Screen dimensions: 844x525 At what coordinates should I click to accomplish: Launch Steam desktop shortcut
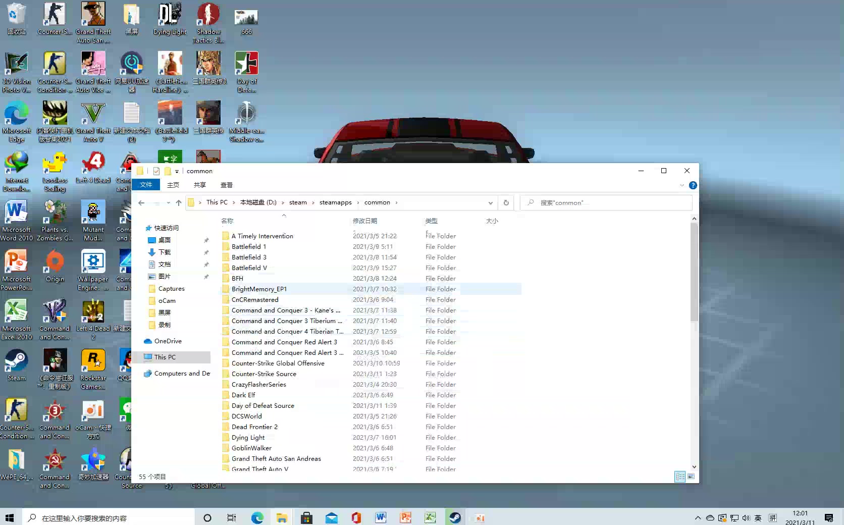coord(17,365)
